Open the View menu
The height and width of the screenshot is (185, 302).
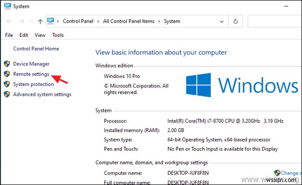pyautogui.click(x=40, y=35)
